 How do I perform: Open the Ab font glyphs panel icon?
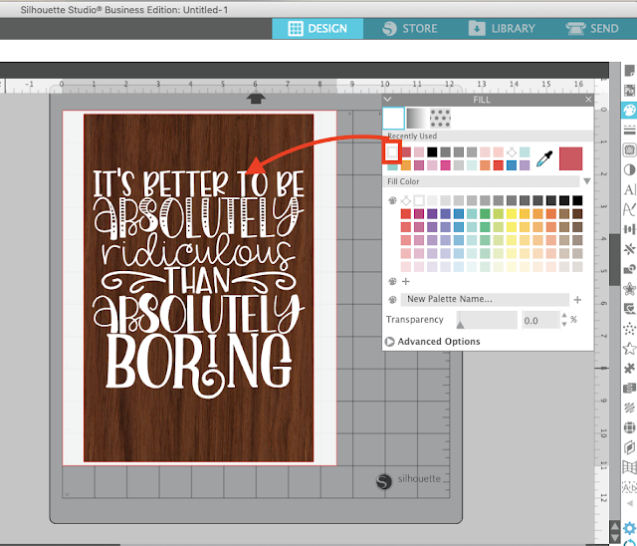[629, 487]
